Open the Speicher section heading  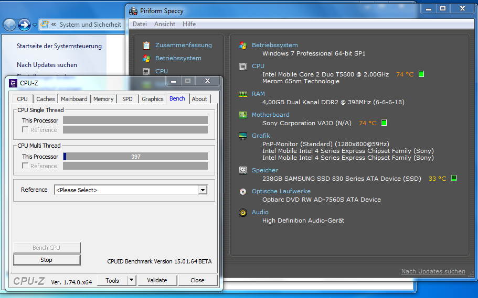265,170
